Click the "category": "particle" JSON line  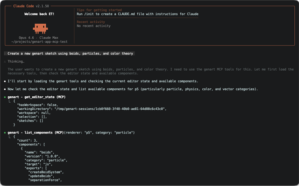[x=46, y=160]
